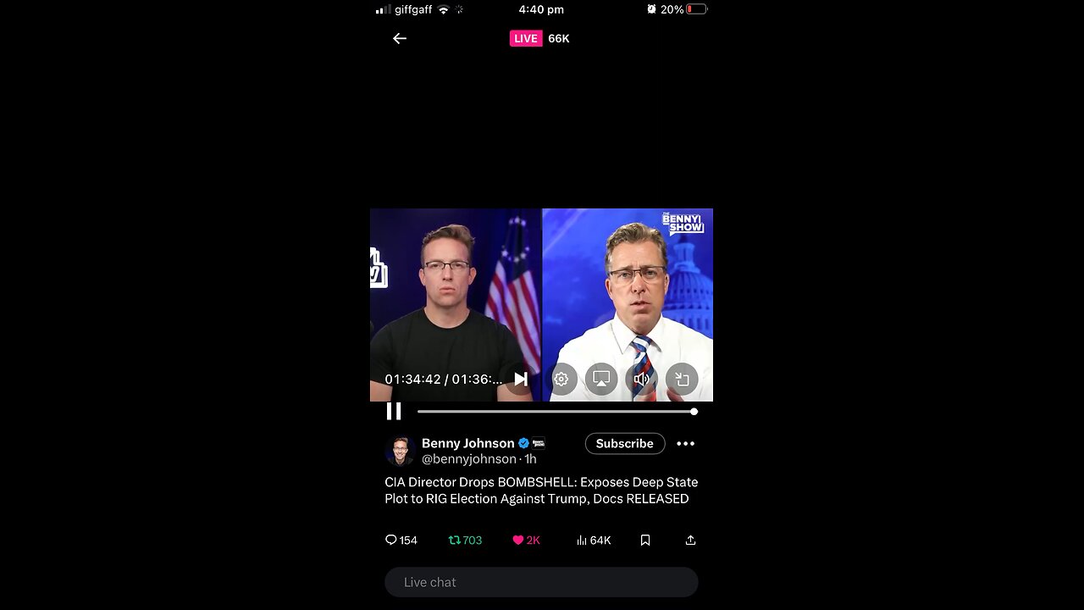Toggle repost showing 703
This screenshot has height=610, width=1084.
(465, 540)
